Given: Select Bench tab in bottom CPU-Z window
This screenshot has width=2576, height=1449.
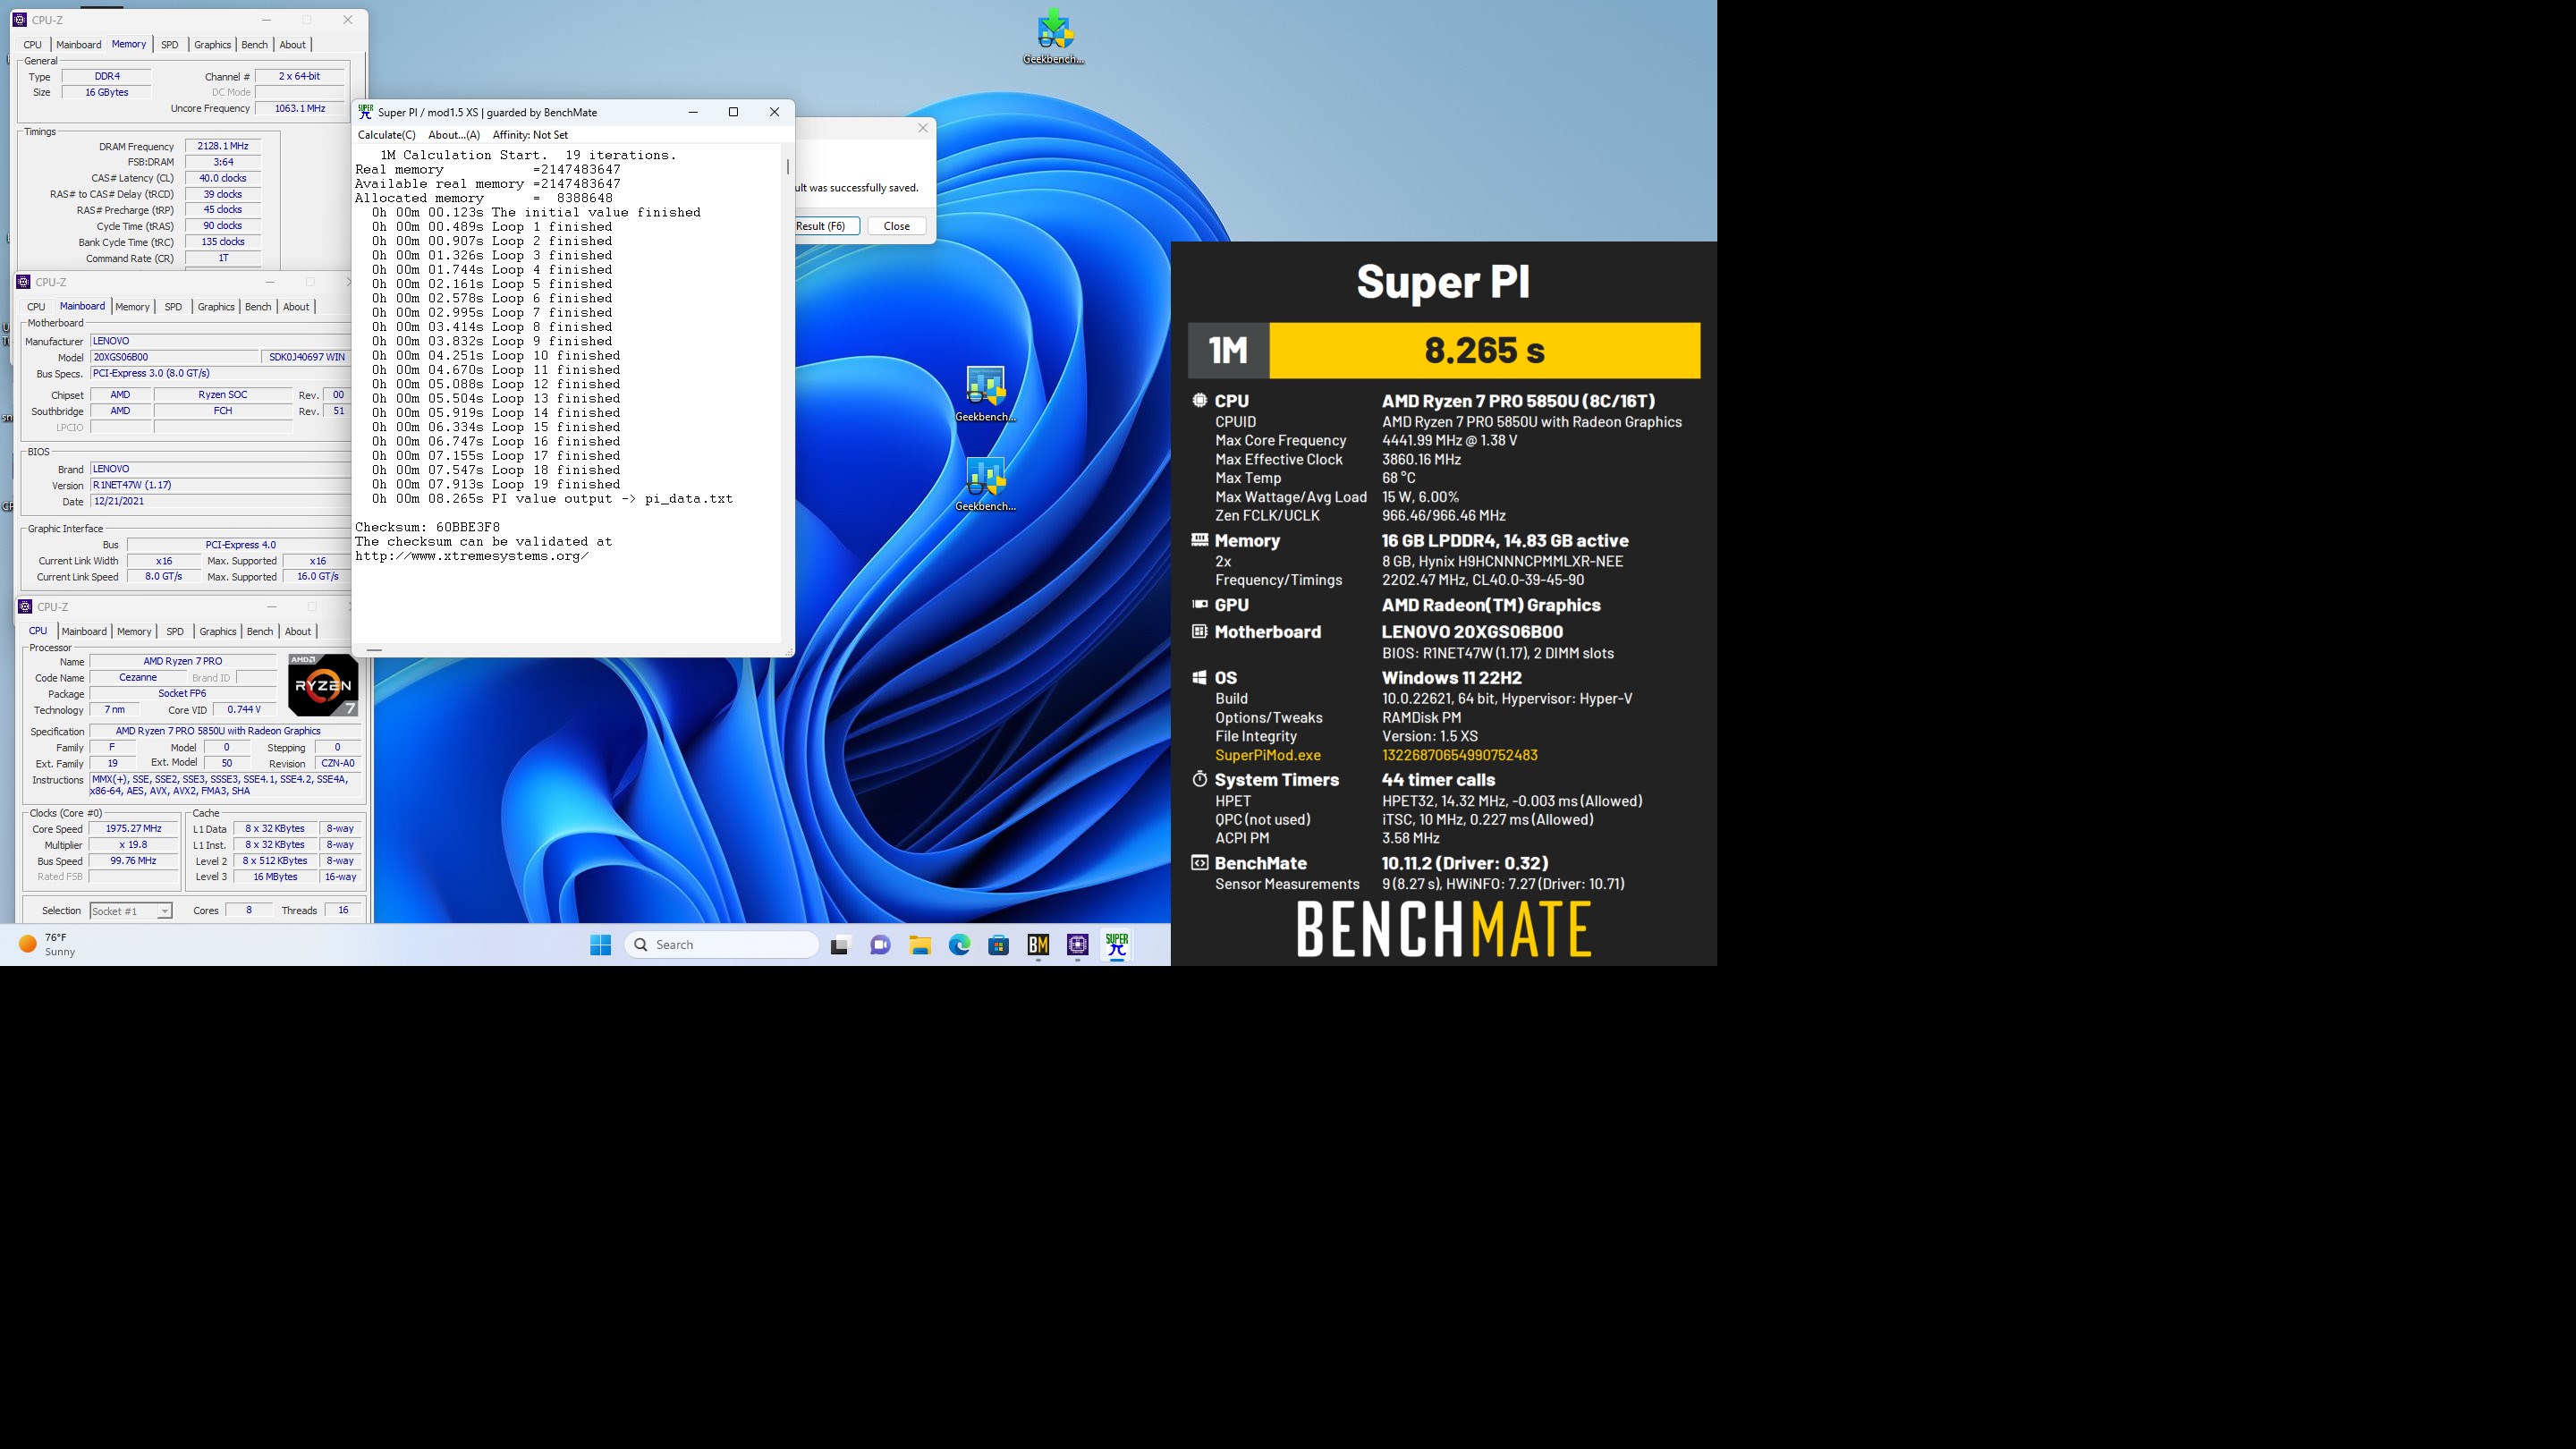Looking at the screenshot, I should tap(260, 632).
